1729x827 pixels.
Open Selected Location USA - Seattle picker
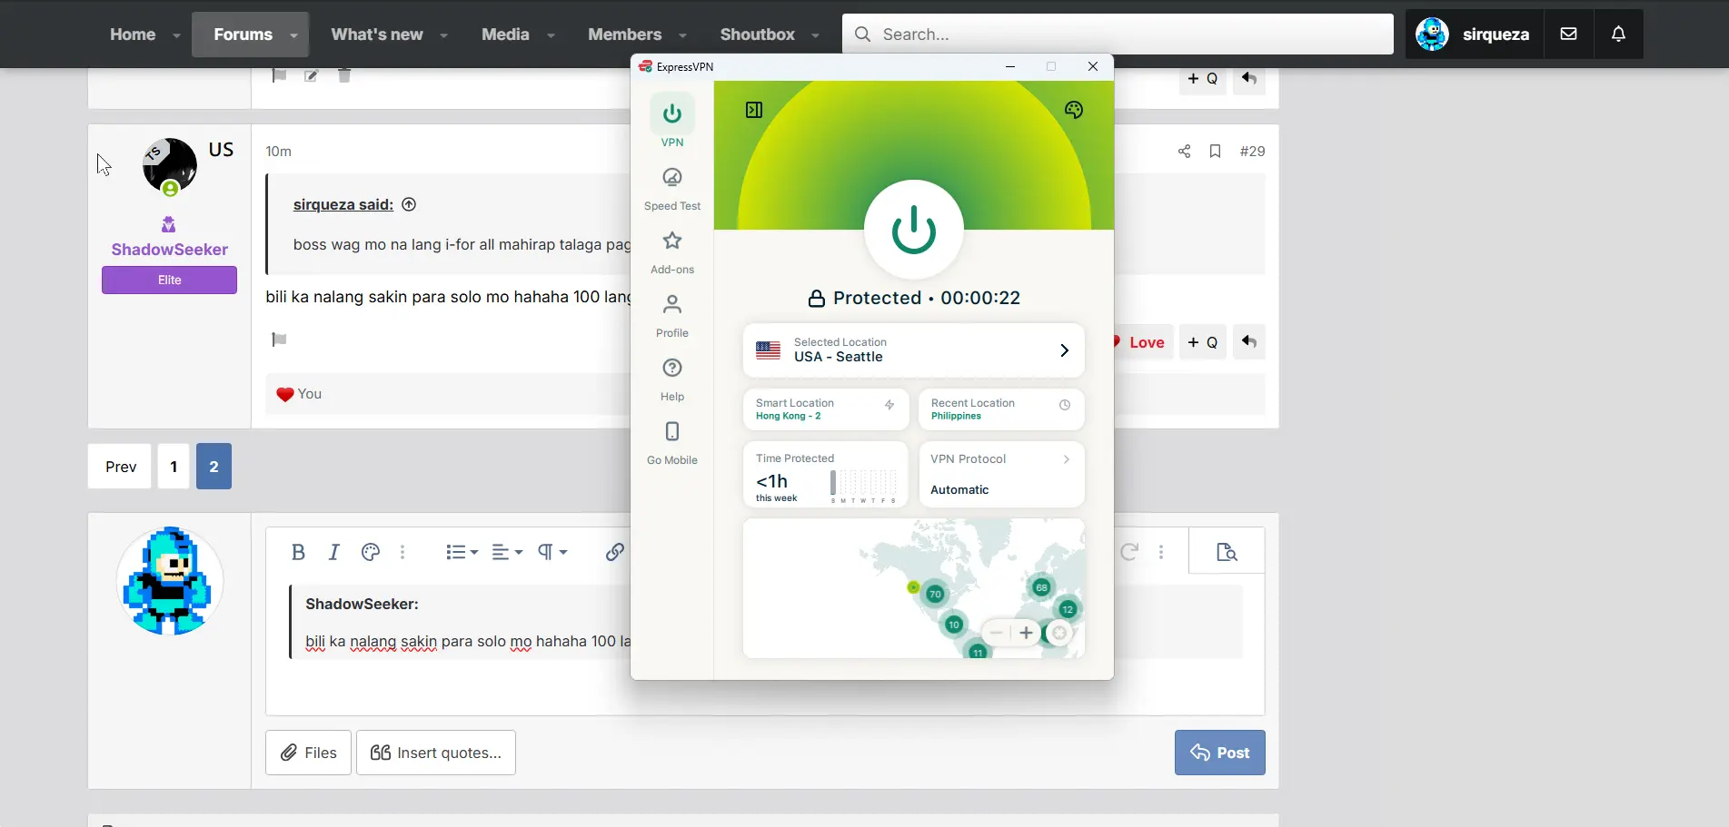tap(913, 350)
